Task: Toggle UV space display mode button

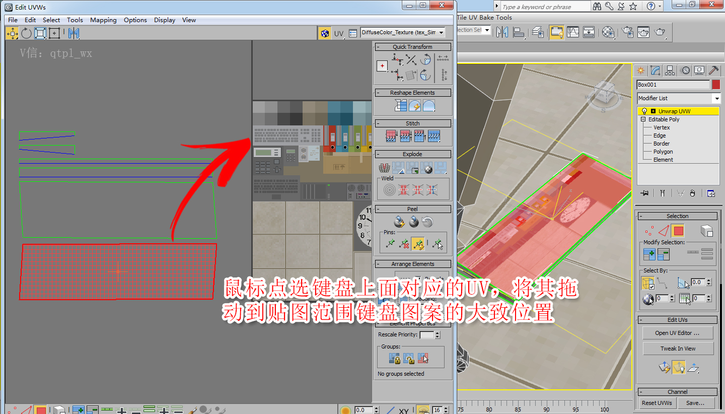Action: pyautogui.click(x=339, y=33)
